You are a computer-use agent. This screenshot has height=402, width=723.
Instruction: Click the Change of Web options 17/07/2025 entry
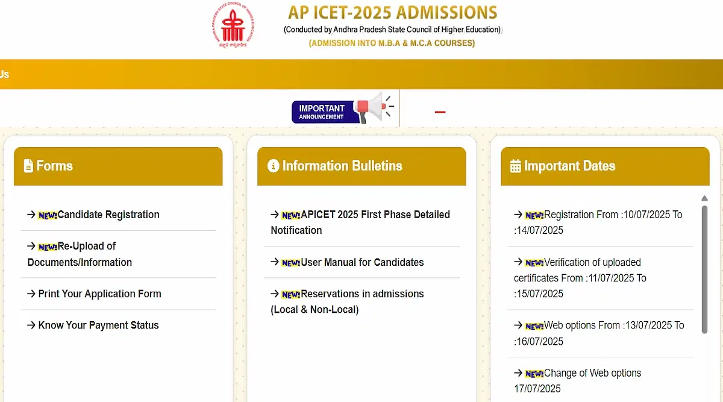[x=577, y=381]
